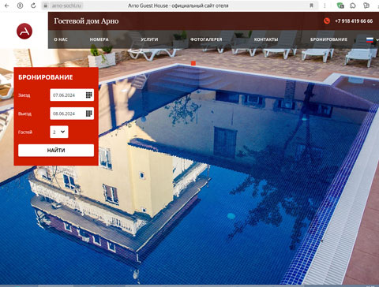Click the orange phone icon
Image resolution: width=379 pixels, height=287 pixels.
pyautogui.click(x=327, y=20)
